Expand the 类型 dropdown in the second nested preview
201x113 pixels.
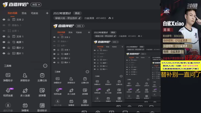[115, 42]
